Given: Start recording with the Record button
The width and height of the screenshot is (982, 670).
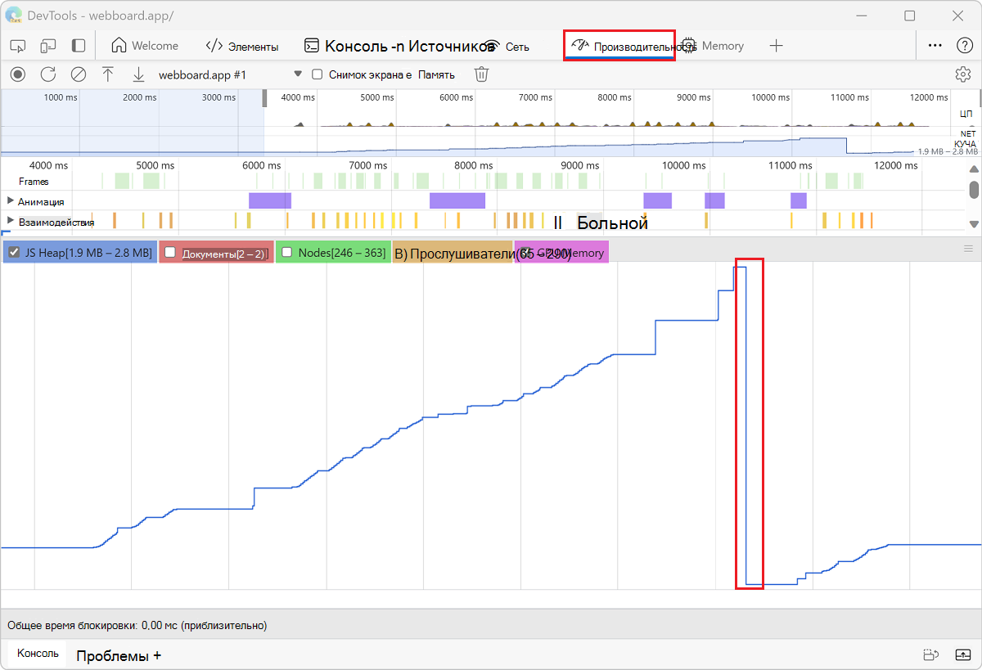Looking at the screenshot, I should click(17, 74).
